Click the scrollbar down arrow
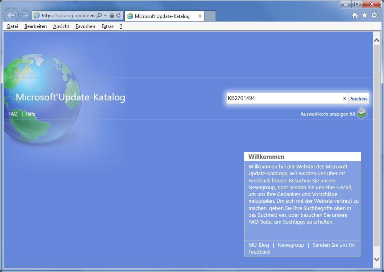The width and height of the screenshot is (384, 272). click(377, 259)
